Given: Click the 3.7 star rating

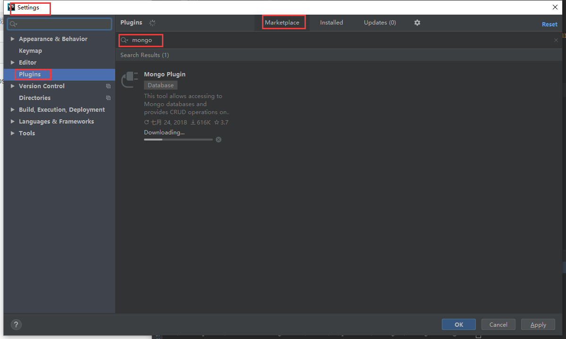Looking at the screenshot, I should point(221,123).
